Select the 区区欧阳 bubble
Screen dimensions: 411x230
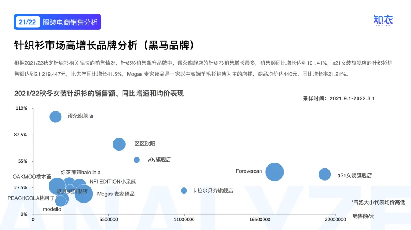(x=119, y=144)
